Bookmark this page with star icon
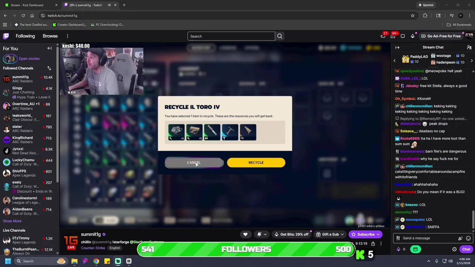Screen dimensions: 475x267 (x=413, y=16)
